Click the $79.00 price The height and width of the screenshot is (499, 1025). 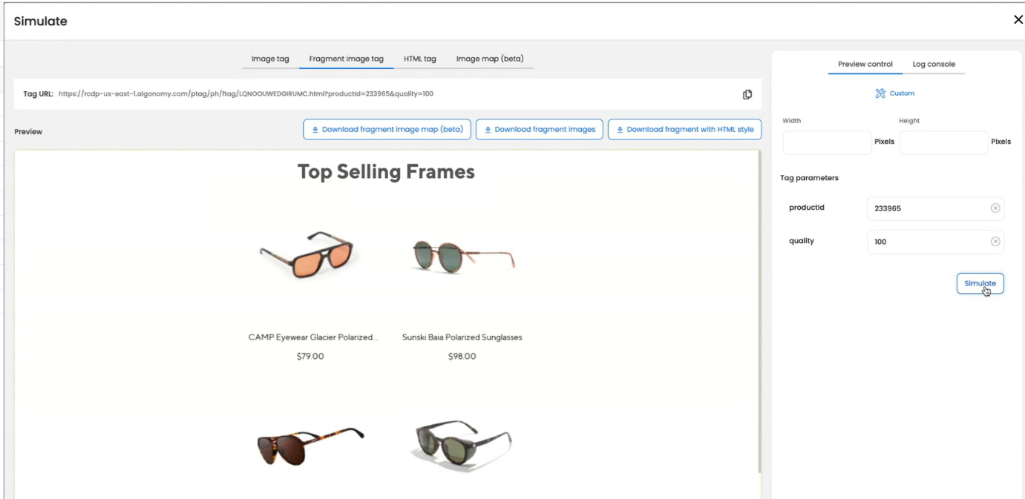click(310, 357)
